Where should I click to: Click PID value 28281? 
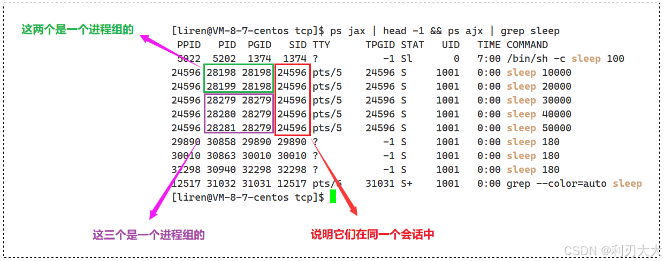point(222,128)
